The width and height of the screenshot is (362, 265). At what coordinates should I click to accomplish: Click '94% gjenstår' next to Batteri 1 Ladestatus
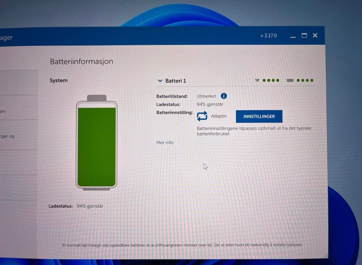click(210, 104)
